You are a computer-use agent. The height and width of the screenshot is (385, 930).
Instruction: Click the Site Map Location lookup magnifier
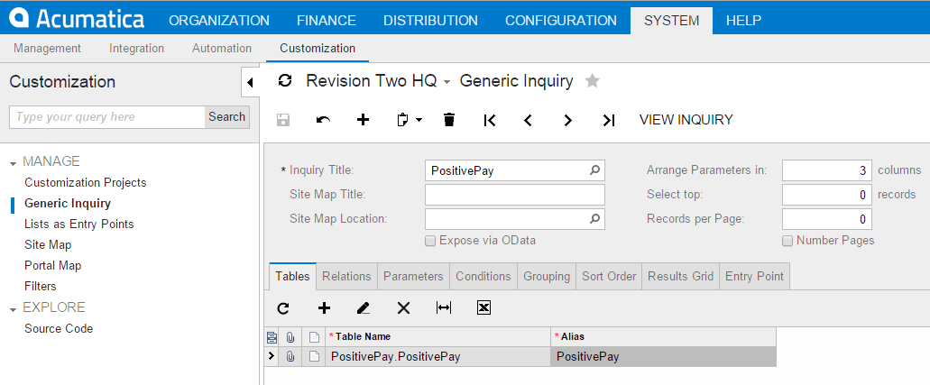(x=594, y=218)
